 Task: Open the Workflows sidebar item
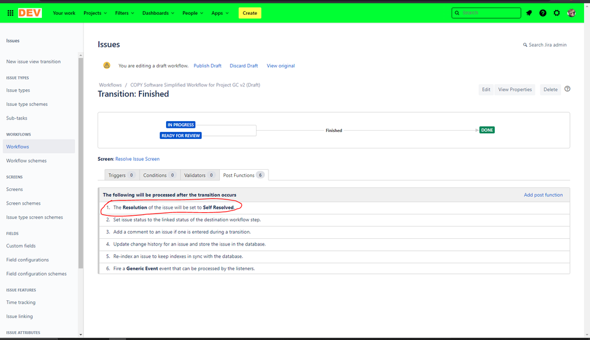39,147
